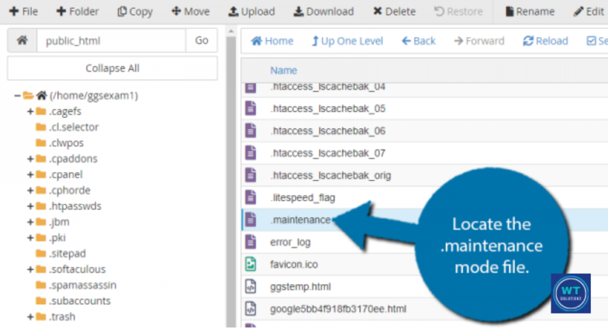Click the Reload icon in navigation bar
Screen dimensions: 608x329
pyautogui.click(x=528, y=41)
